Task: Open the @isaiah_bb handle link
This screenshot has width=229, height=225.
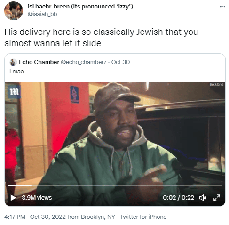Action: coord(42,14)
